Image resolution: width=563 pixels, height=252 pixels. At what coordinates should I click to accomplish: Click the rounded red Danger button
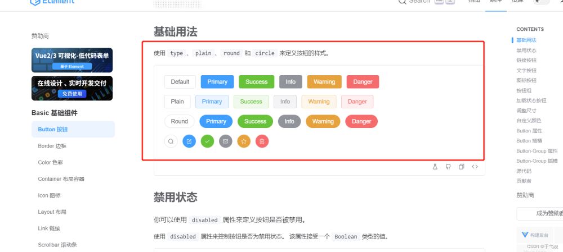361,121
